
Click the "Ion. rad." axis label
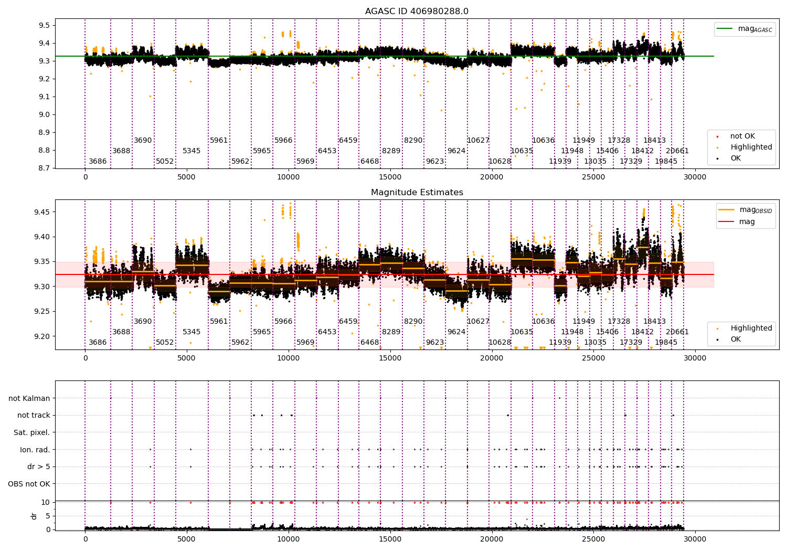(35, 450)
